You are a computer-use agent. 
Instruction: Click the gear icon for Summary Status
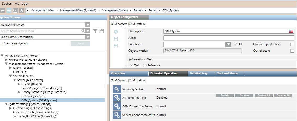click(117, 89)
